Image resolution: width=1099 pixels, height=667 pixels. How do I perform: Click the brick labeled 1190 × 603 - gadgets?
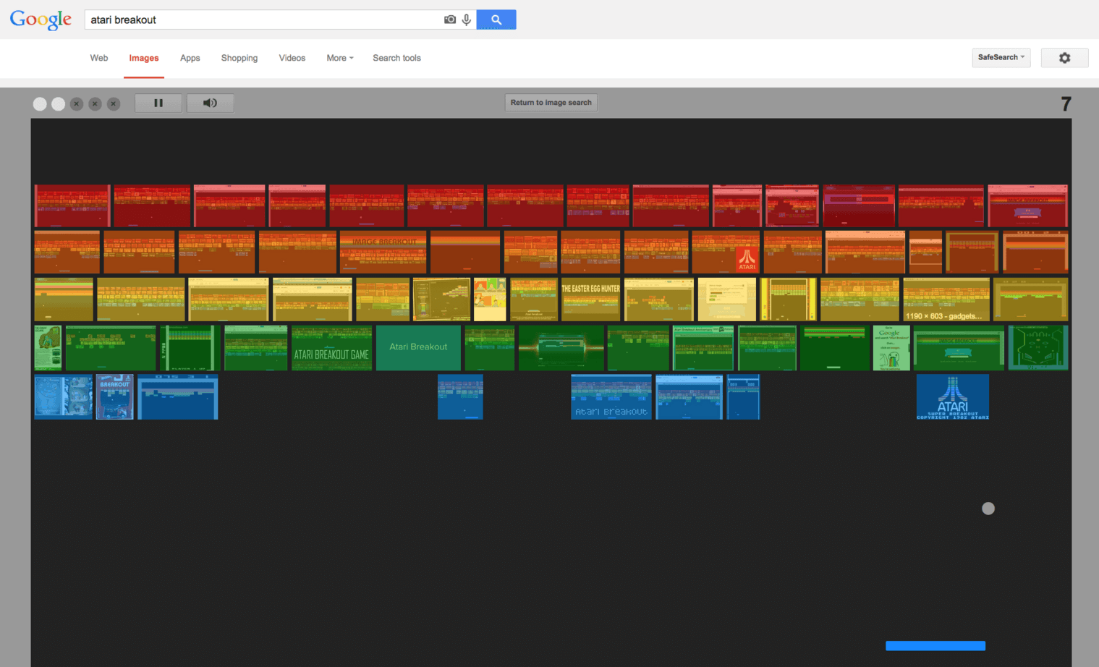[x=946, y=299]
